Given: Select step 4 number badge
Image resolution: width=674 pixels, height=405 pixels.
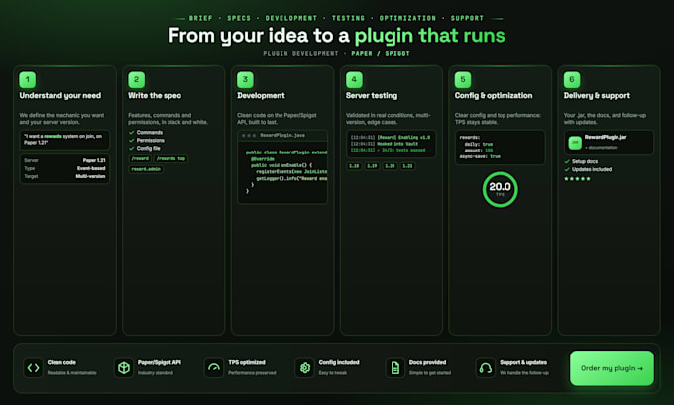Looking at the screenshot, I should [354, 80].
